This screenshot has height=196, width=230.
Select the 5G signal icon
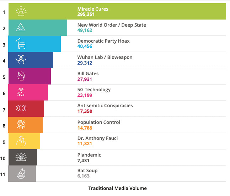(x=21, y=92)
